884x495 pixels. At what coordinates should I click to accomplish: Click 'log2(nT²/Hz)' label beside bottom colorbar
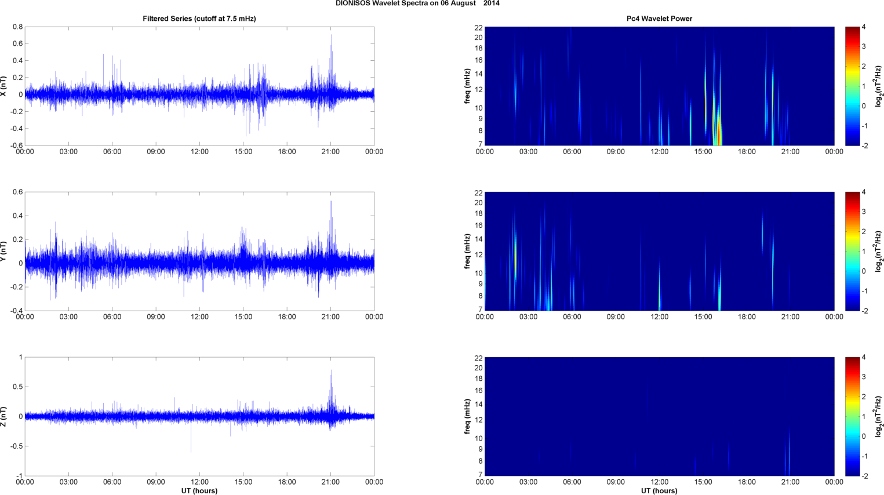click(x=879, y=416)
